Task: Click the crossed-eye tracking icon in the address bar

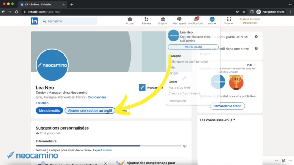Action: (237, 12)
